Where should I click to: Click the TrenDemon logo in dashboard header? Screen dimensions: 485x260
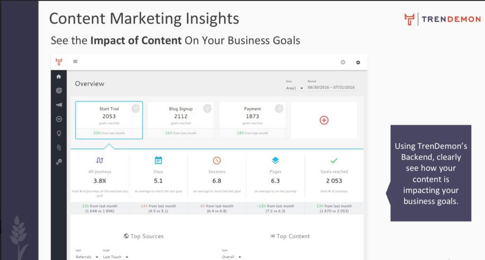(x=59, y=62)
